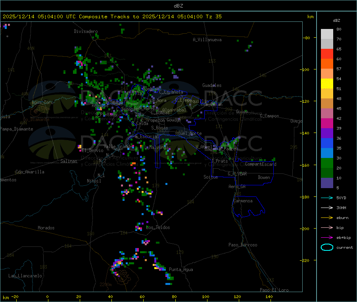Click the 140 km horizontal axis tick
Viewport: 357px width, 302px height.
[269, 297]
